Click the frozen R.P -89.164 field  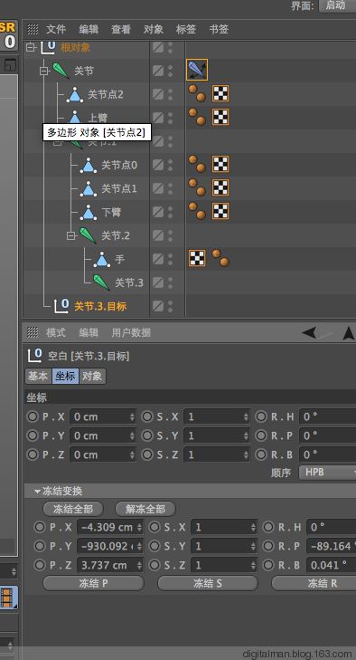pos(331,546)
